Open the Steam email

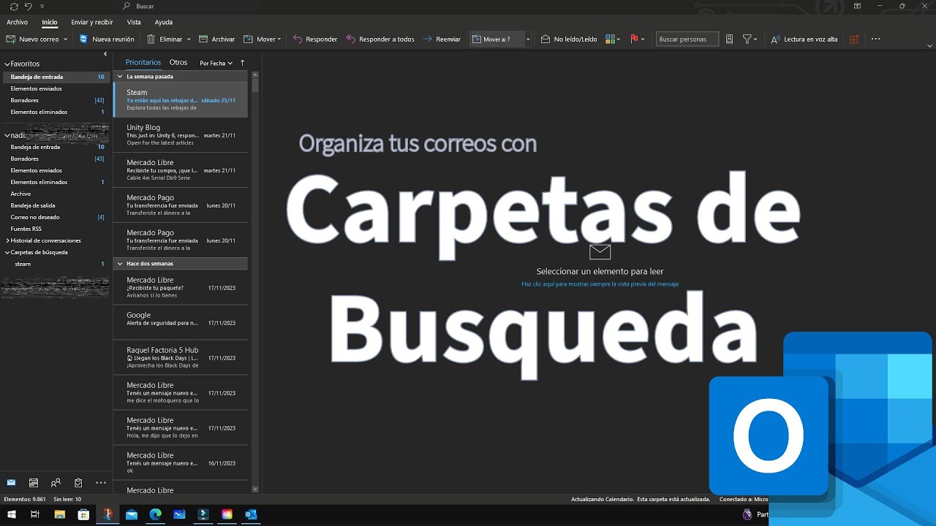pos(181,99)
